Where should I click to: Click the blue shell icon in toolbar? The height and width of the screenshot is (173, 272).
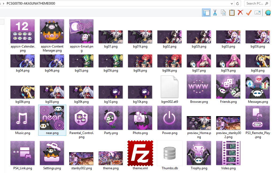pyautogui.click(x=268, y=13)
